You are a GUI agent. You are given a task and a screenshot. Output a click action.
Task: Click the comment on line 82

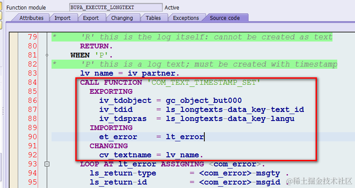point(194,64)
